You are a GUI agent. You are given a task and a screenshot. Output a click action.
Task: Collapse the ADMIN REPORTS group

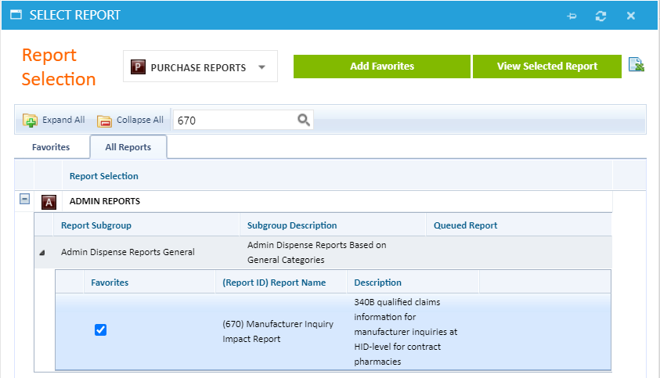pos(24,199)
